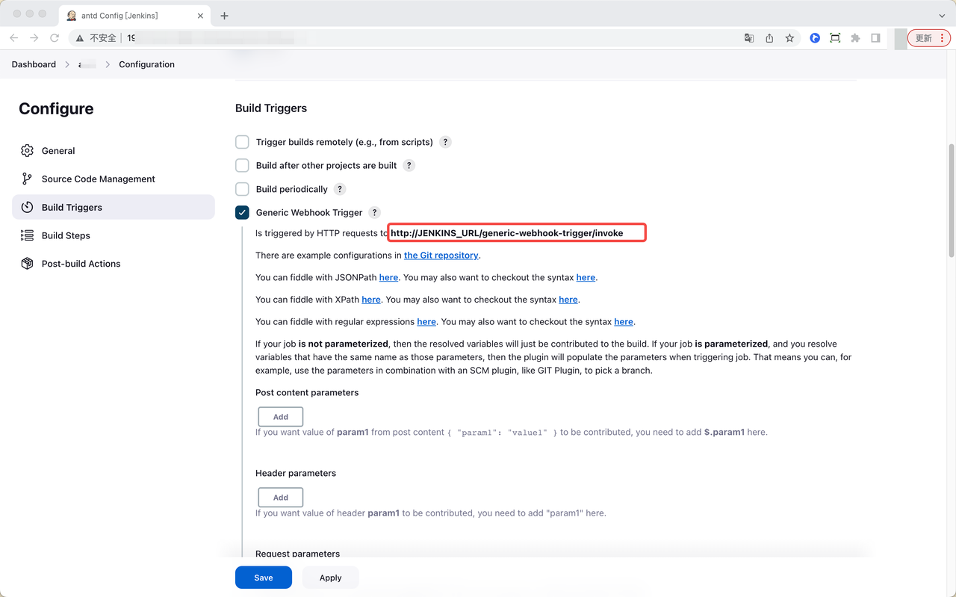Bookmark this page with star icon
Image resolution: width=956 pixels, height=597 pixels.
(789, 38)
